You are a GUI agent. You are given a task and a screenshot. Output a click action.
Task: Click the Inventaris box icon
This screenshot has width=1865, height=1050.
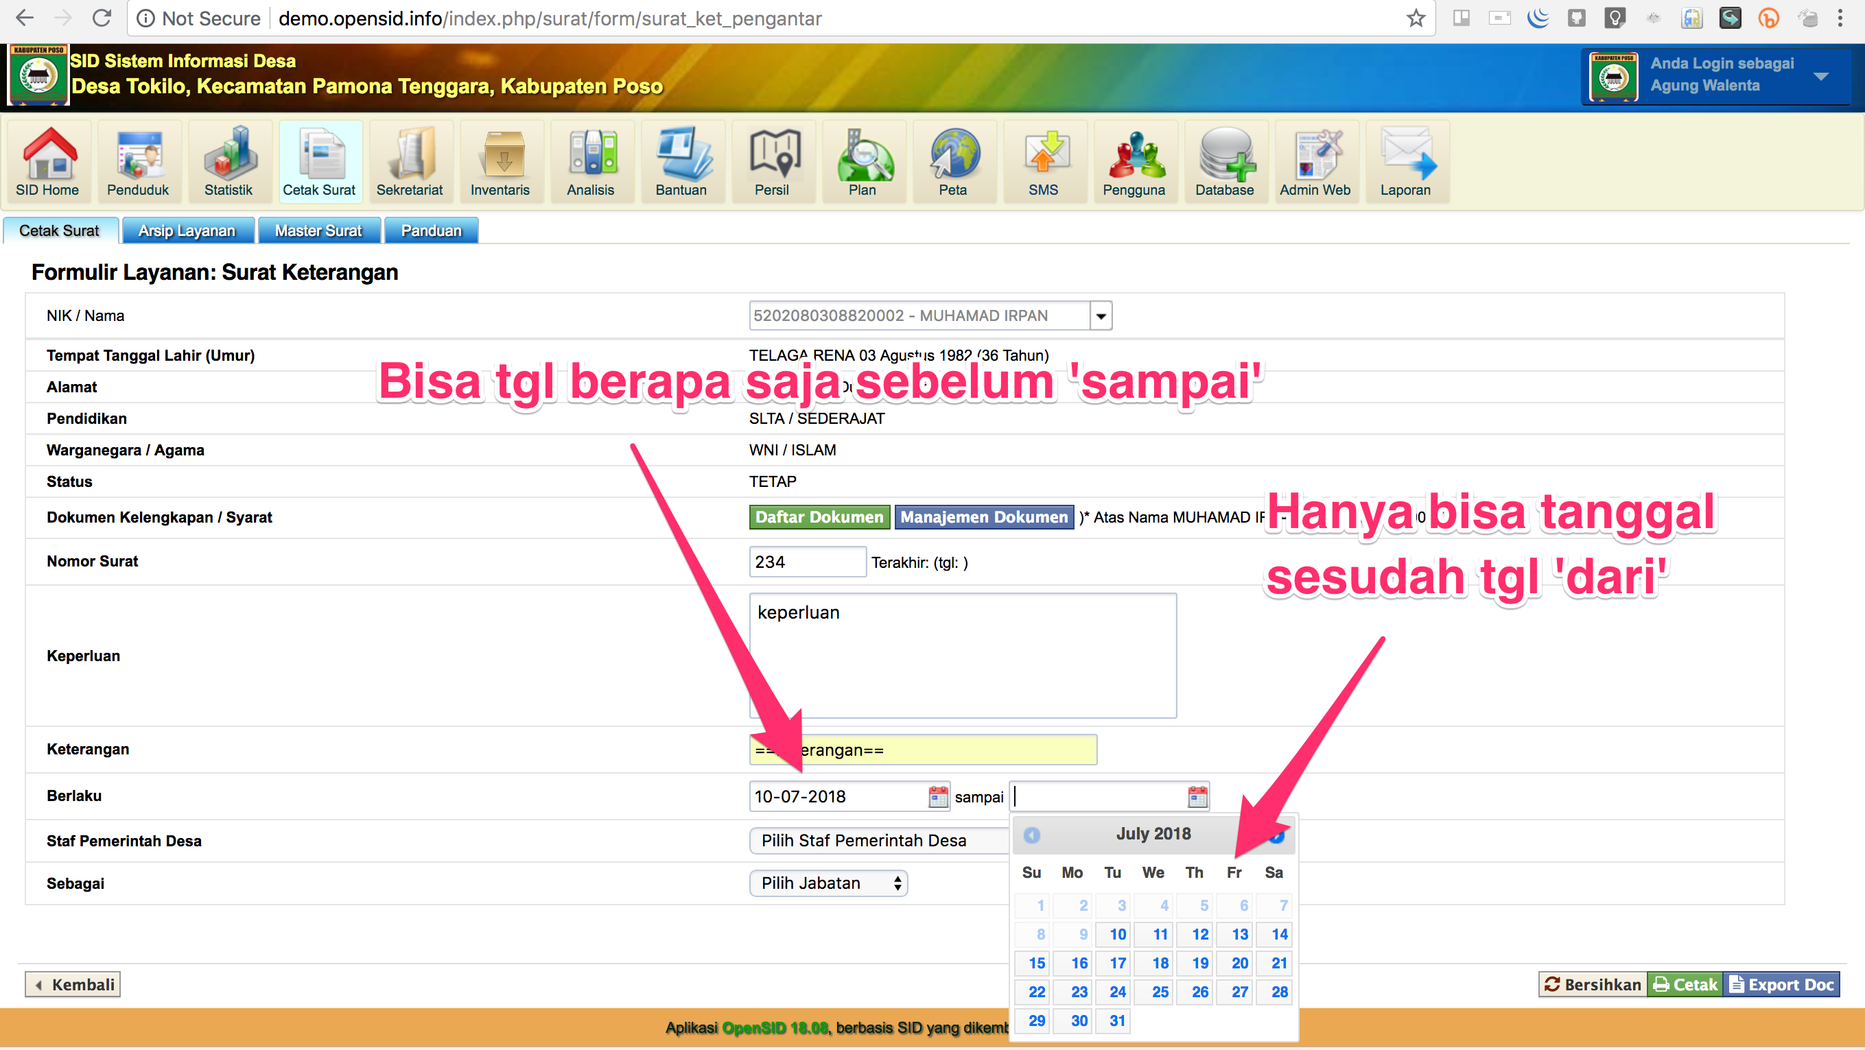pos(501,160)
